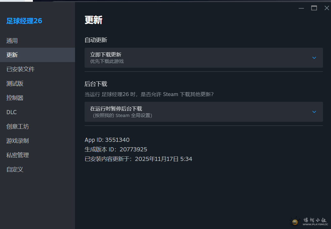
Task: Select the 更新 sidebar tab
Action: coord(12,55)
